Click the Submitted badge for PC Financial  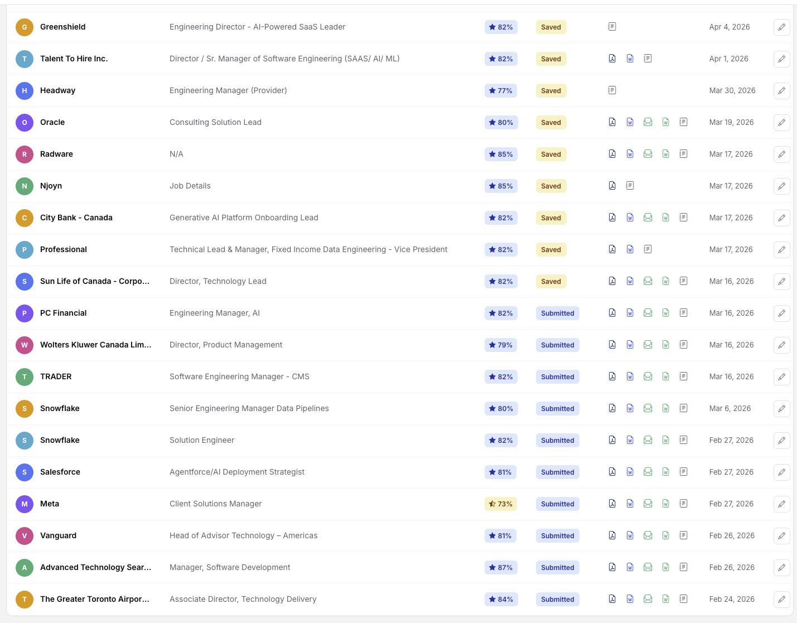558,313
